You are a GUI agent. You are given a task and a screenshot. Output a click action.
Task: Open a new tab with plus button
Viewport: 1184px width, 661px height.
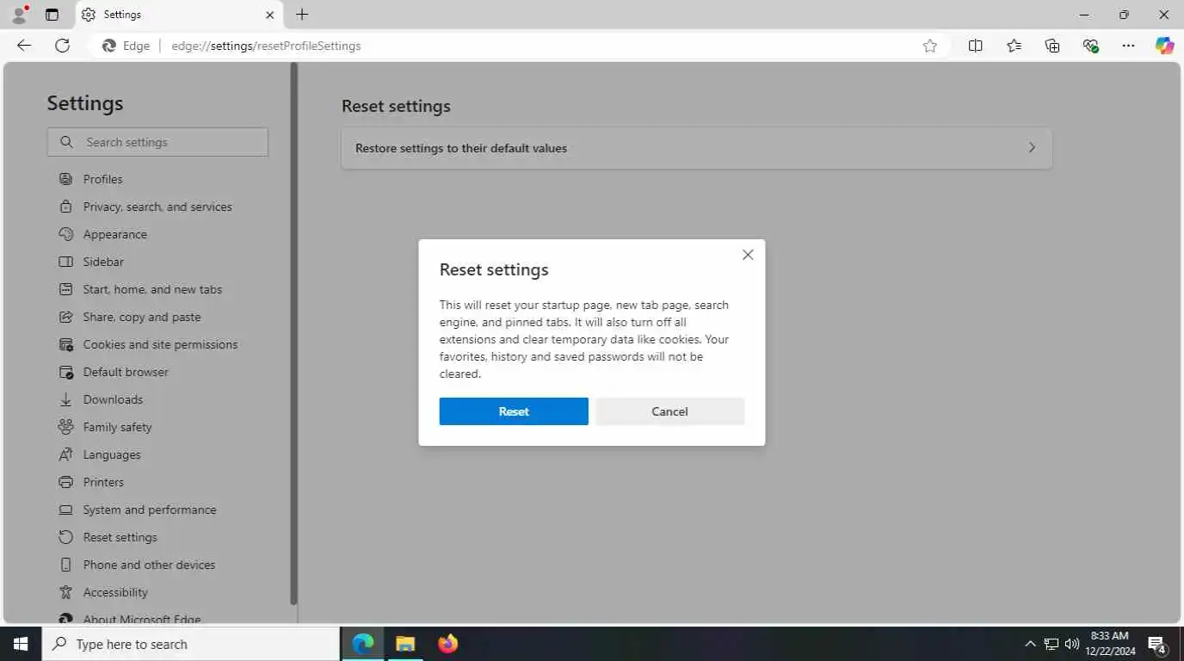tap(302, 15)
